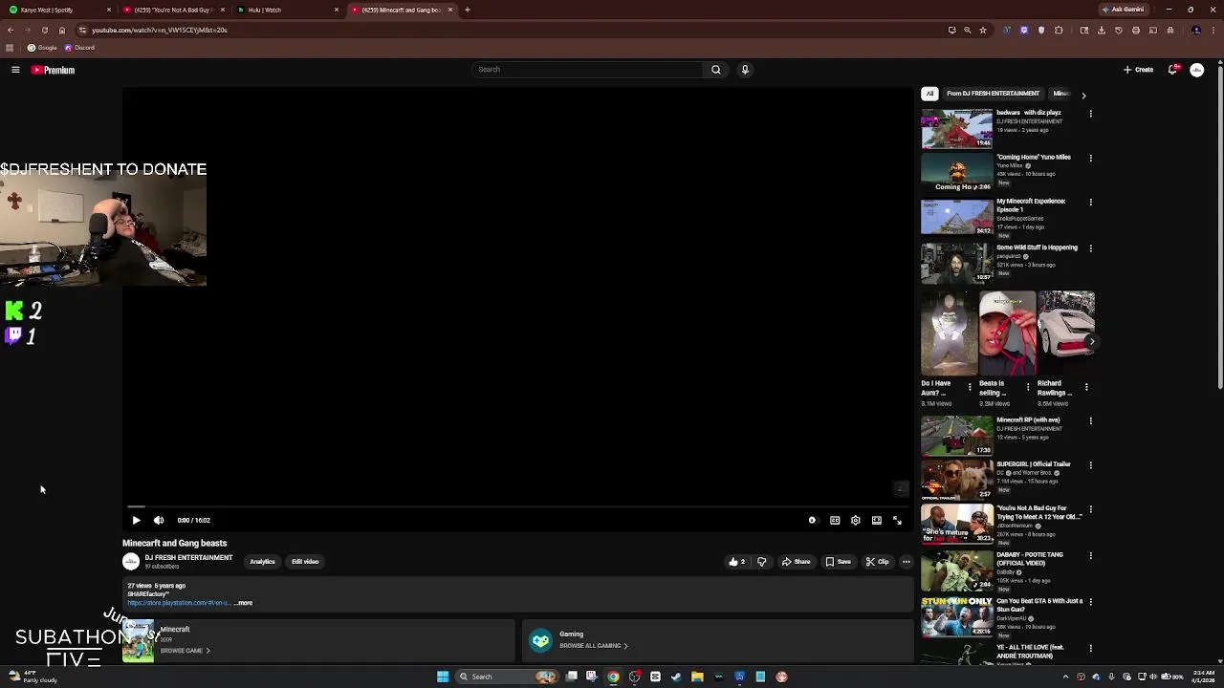Open YouTube notifications bell
The height and width of the screenshot is (688, 1224).
click(x=1173, y=70)
